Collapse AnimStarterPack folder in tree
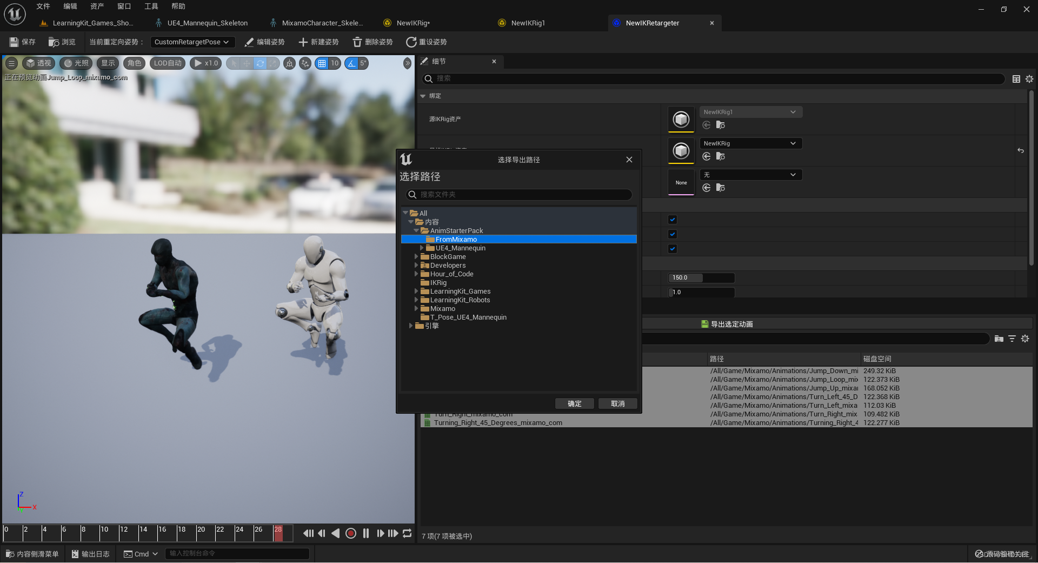The image size is (1038, 563). (x=416, y=231)
